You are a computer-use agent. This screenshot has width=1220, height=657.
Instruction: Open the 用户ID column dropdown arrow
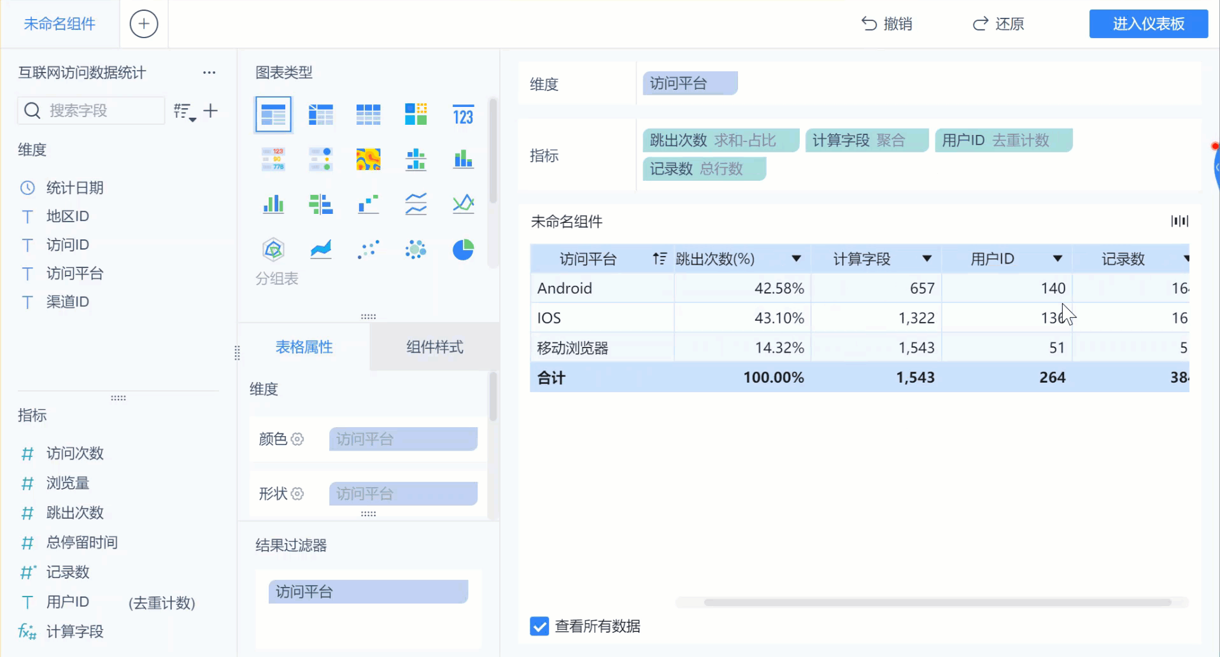click(1058, 258)
